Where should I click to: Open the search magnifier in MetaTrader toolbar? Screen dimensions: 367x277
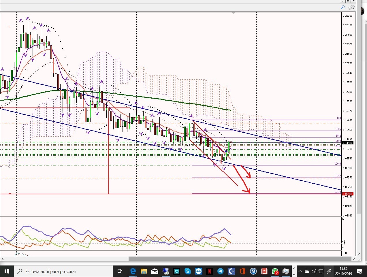pos(343,7)
